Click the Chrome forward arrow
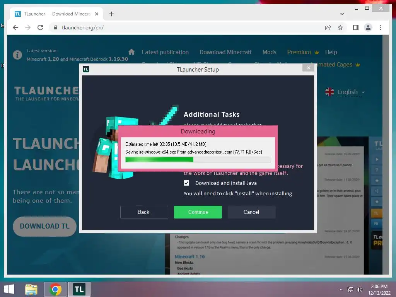396x297 pixels. [28, 27]
